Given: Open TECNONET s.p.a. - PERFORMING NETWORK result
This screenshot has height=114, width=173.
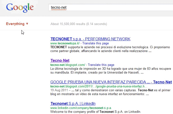Looking at the screenshot, I should point(90,39).
